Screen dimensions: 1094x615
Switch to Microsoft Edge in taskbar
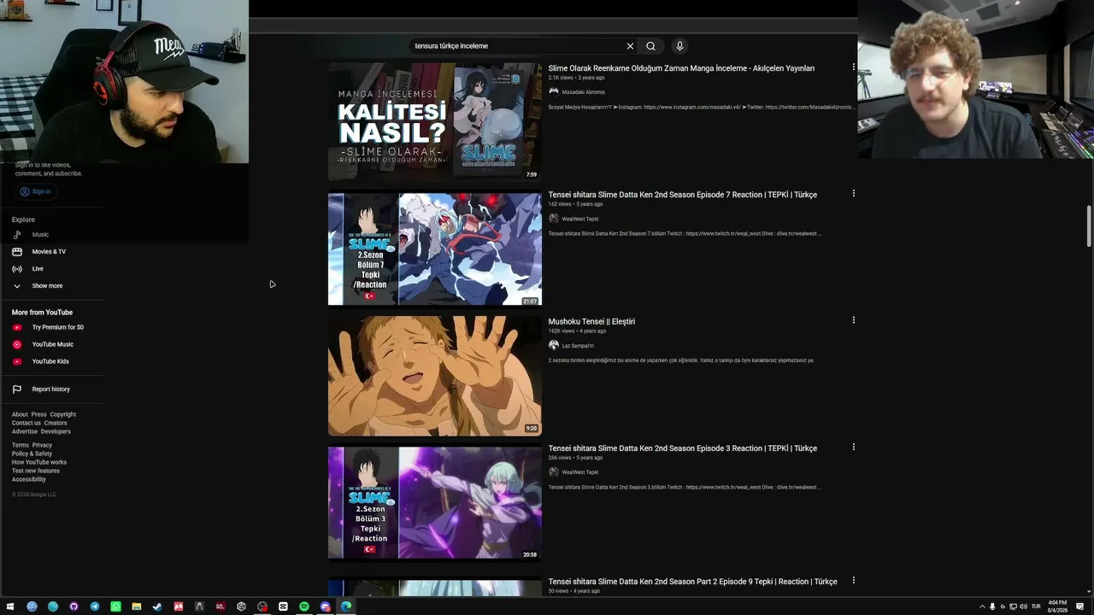point(346,606)
